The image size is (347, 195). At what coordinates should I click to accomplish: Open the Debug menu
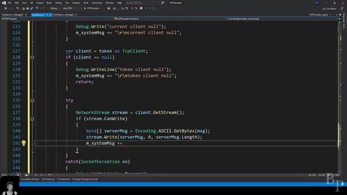point(59,3)
